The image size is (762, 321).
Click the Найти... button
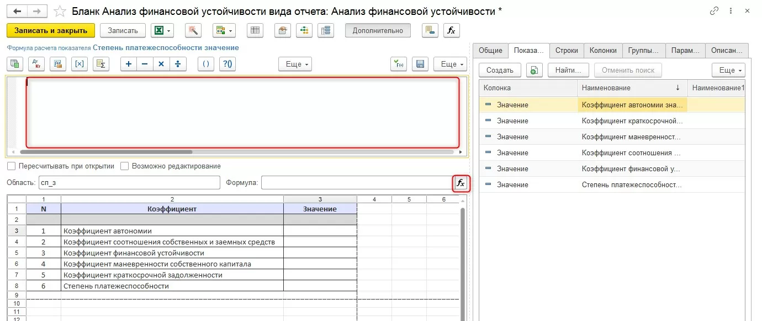click(568, 70)
